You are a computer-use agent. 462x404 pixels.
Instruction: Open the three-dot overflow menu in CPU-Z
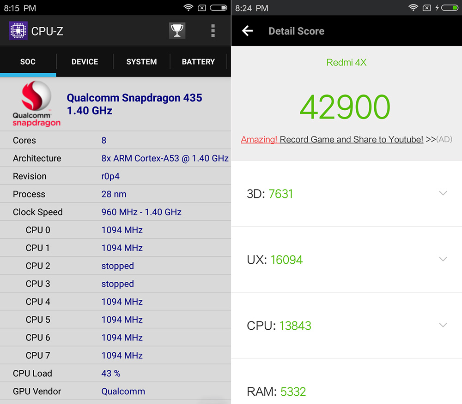(213, 31)
